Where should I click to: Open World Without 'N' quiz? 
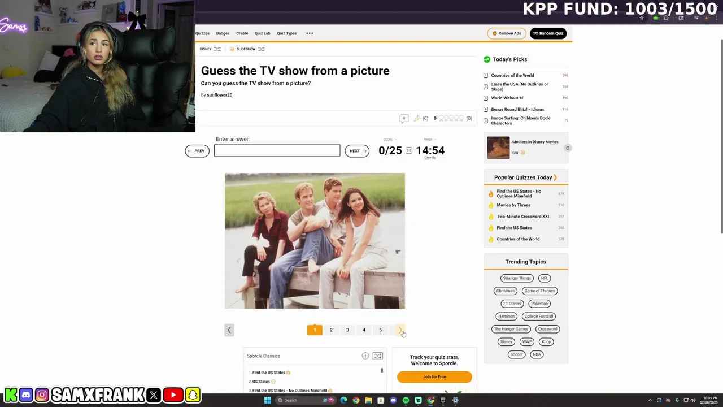(x=507, y=98)
